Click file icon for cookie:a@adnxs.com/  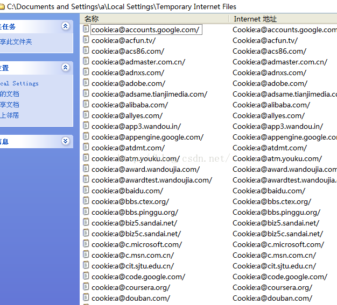[x=86, y=71]
